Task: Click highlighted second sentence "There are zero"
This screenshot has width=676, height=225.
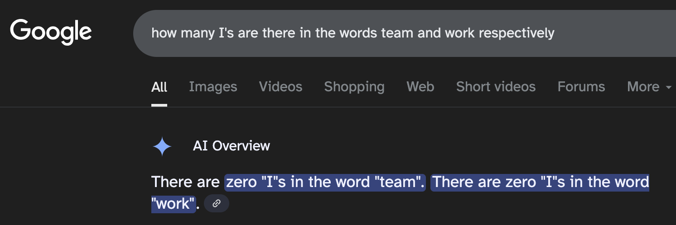Action: coord(540,182)
